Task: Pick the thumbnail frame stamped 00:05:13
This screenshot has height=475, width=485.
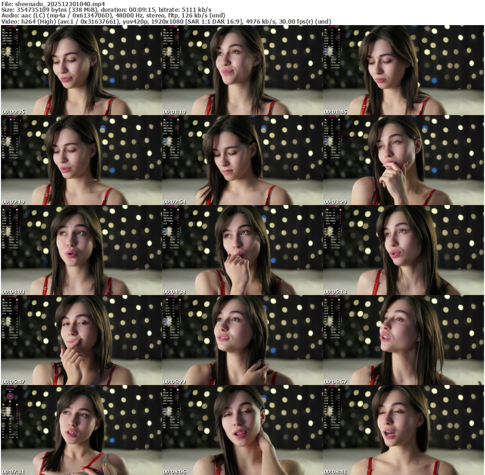Action: coord(404,250)
